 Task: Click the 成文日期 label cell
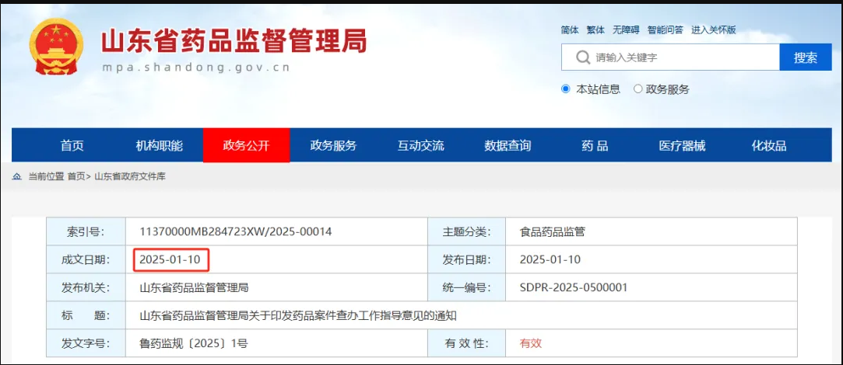tap(86, 260)
